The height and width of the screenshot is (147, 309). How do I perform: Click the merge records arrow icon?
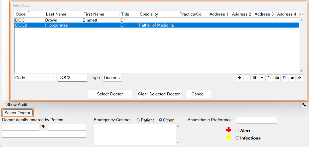(x=262, y=78)
